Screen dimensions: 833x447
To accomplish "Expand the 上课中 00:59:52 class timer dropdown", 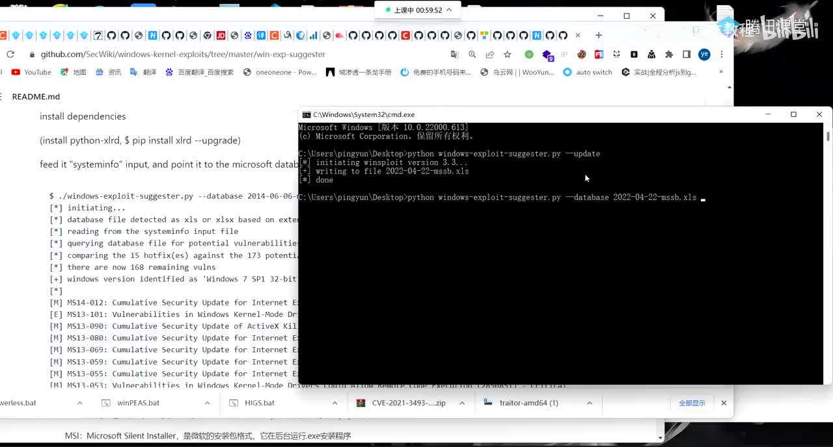I will [449, 10].
